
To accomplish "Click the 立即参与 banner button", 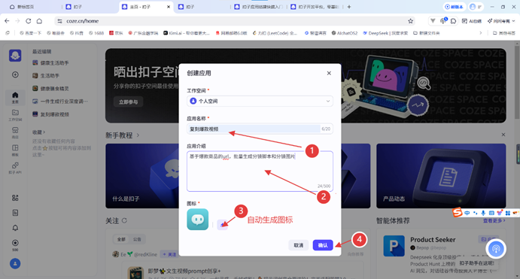I will [x=129, y=102].
